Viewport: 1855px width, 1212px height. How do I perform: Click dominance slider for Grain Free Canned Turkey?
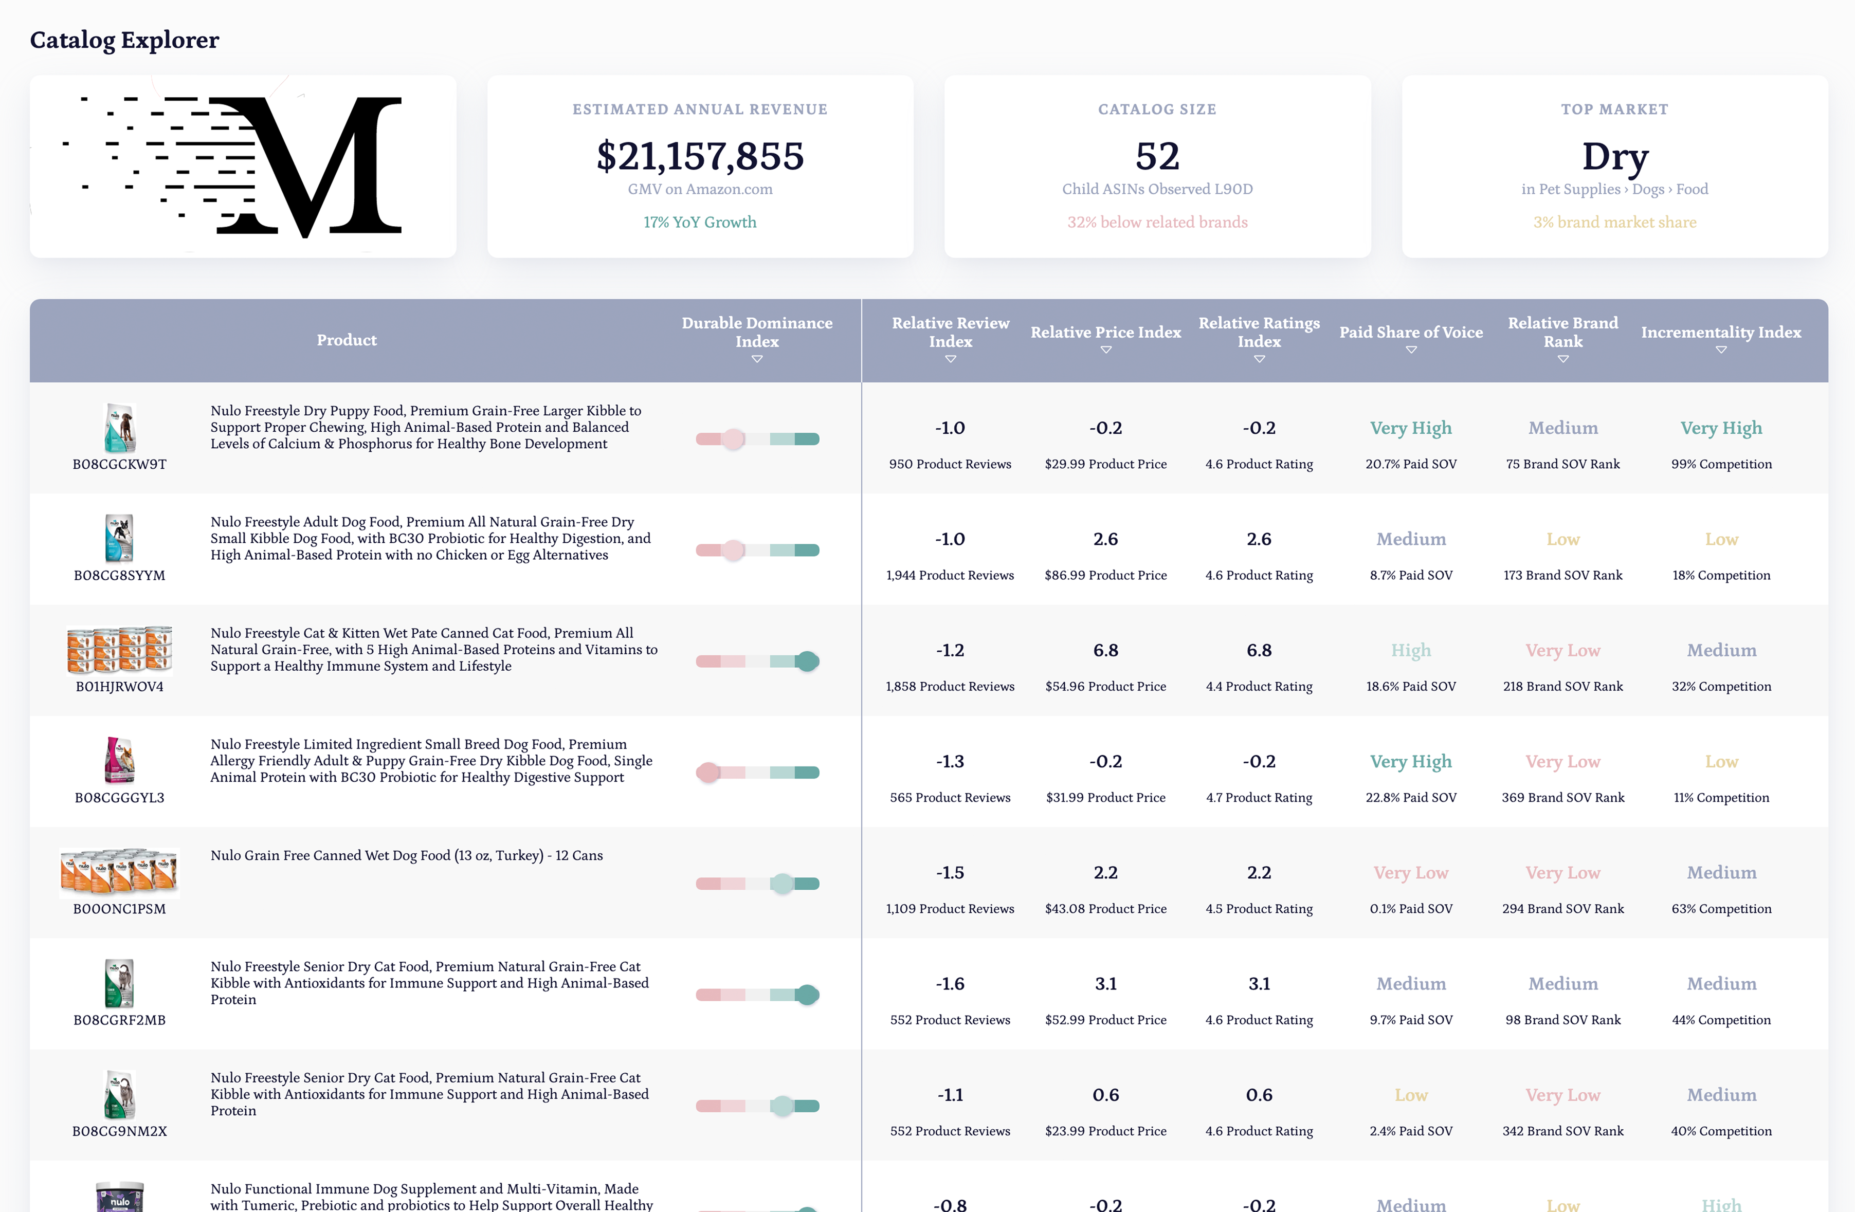[757, 884]
